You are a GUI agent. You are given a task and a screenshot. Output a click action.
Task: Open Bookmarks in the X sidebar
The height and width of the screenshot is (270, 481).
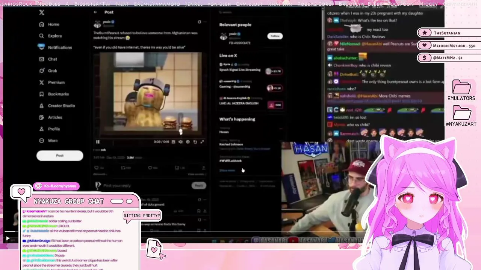click(x=54, y=94)
